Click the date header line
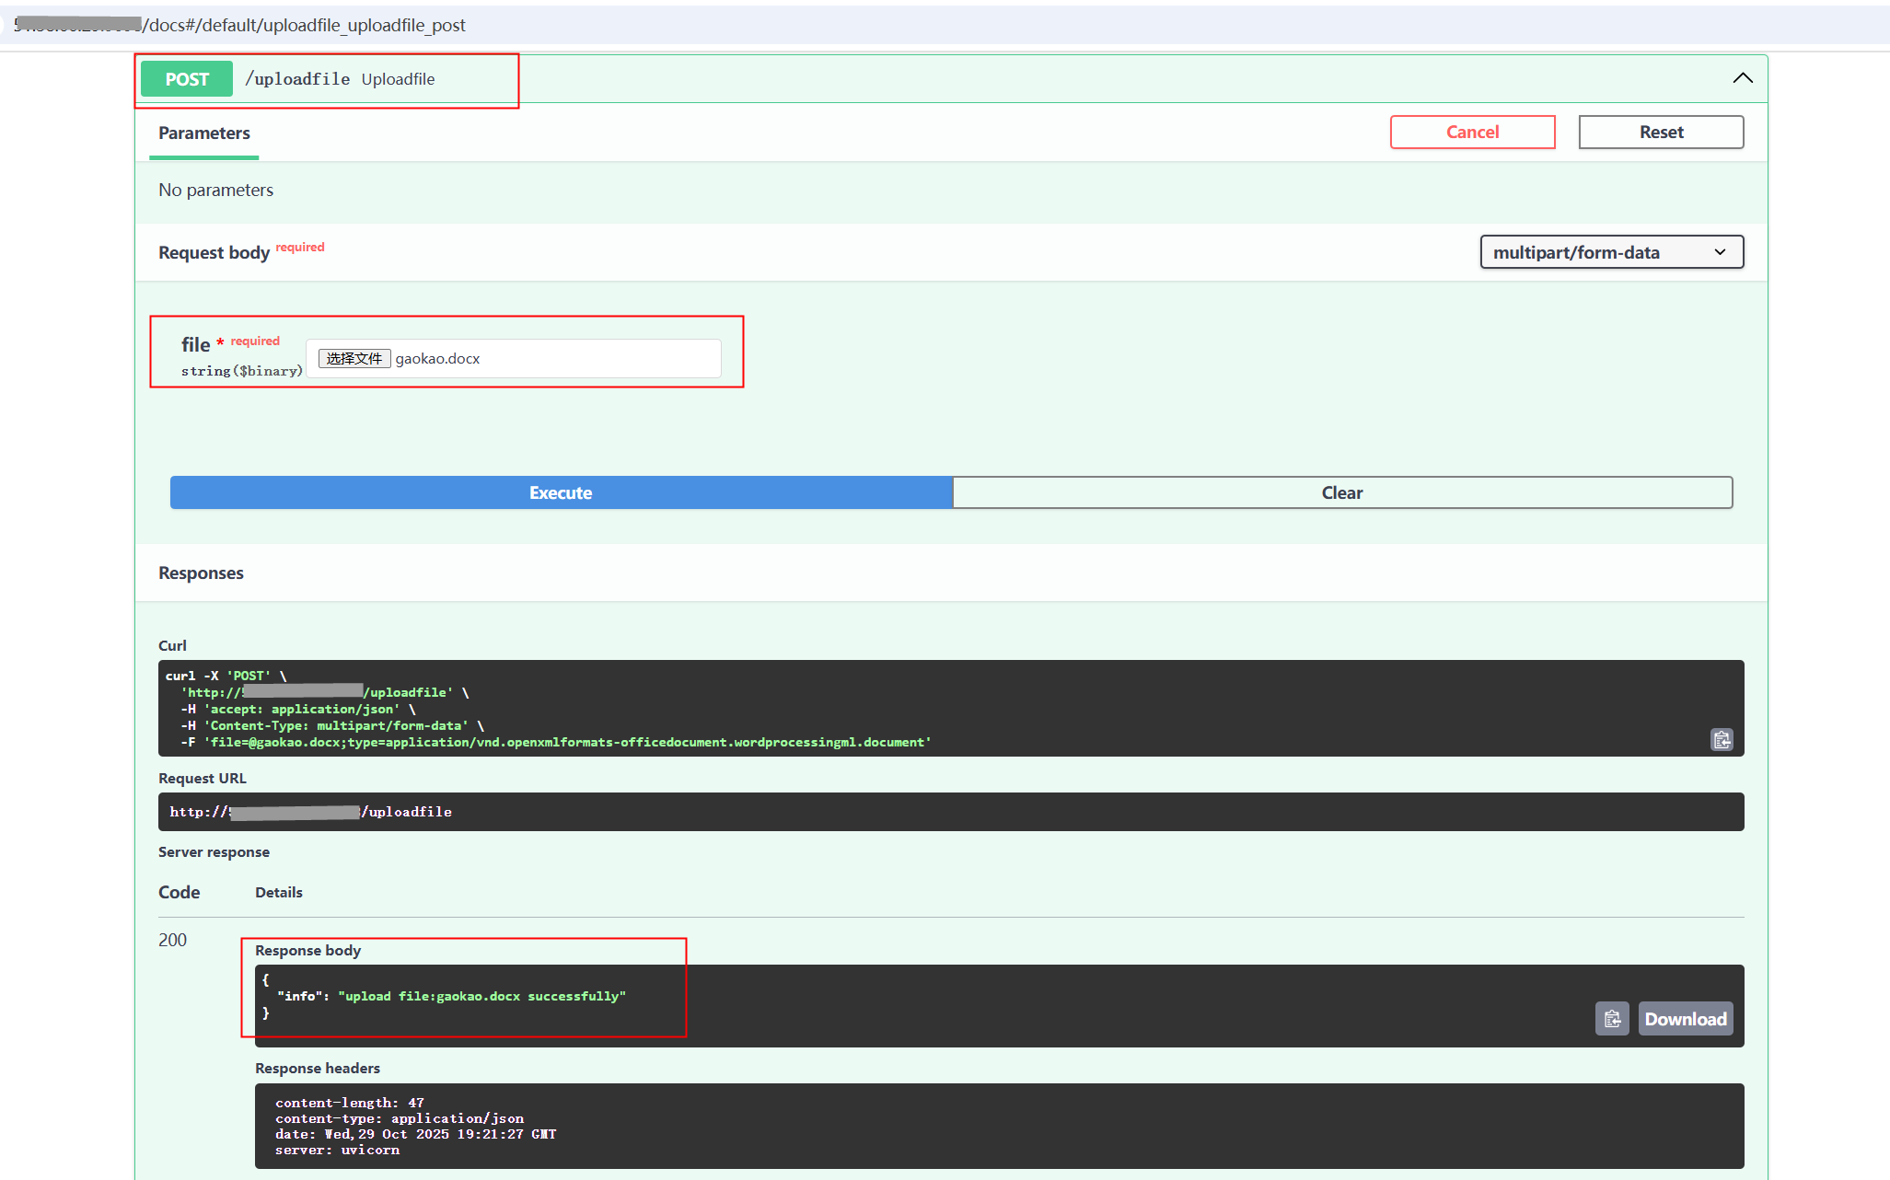This screenshot has height=1180, width=1890. (x=415, y=1134)
